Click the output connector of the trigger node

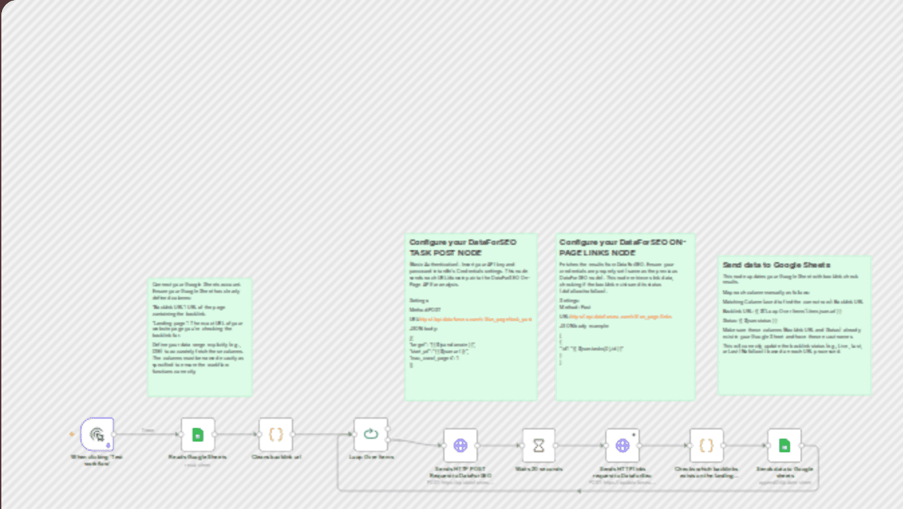point(114,434)
